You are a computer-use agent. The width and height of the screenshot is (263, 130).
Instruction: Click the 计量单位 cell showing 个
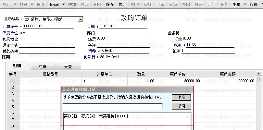click(105, 81)
